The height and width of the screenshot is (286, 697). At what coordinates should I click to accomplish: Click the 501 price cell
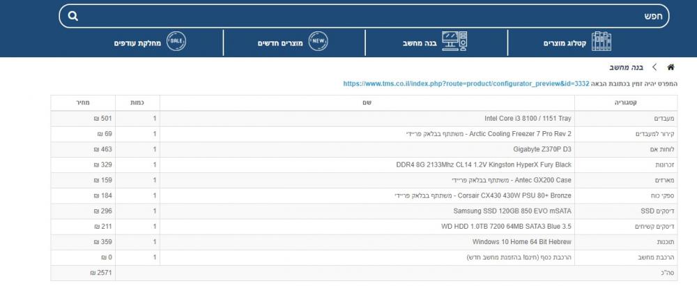(83, 119)
